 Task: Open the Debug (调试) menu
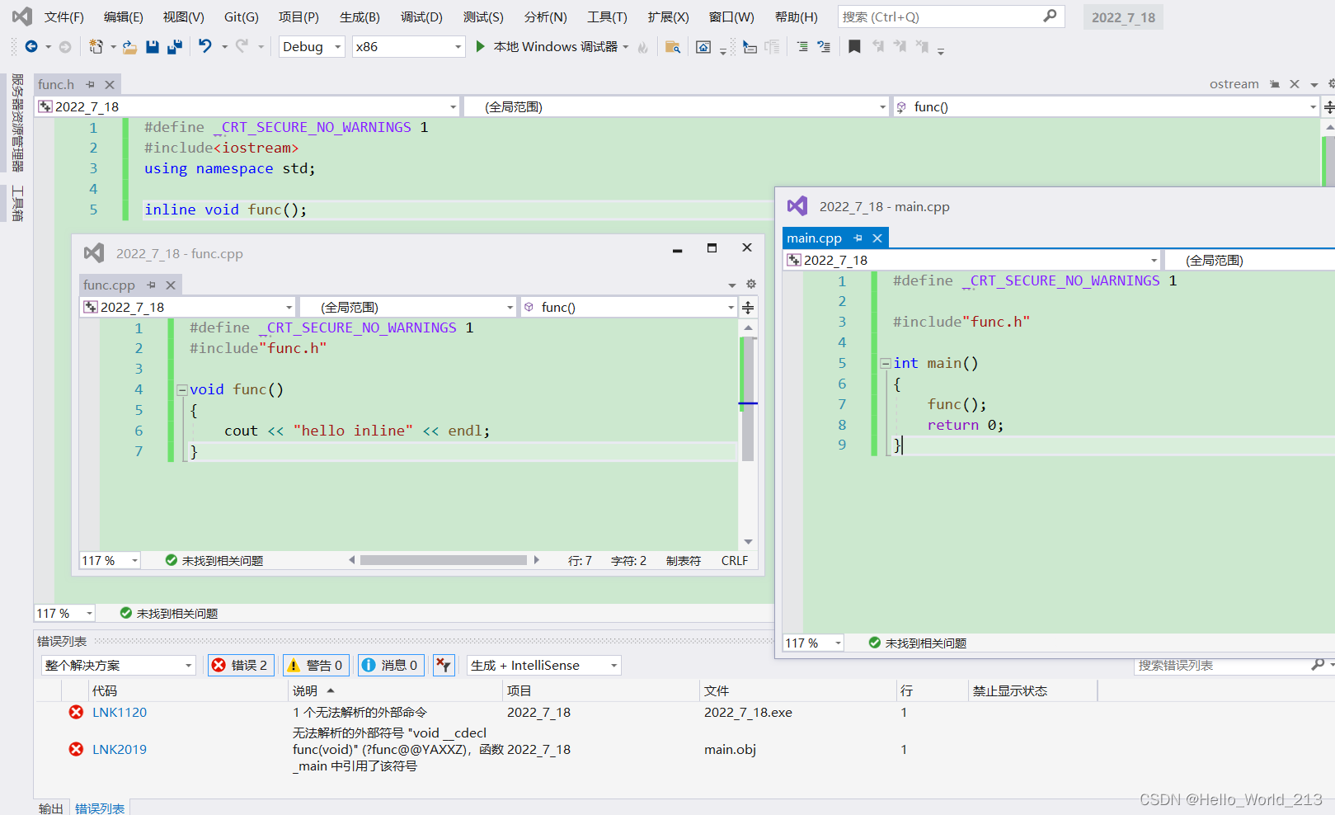click(x=421, y=16)
